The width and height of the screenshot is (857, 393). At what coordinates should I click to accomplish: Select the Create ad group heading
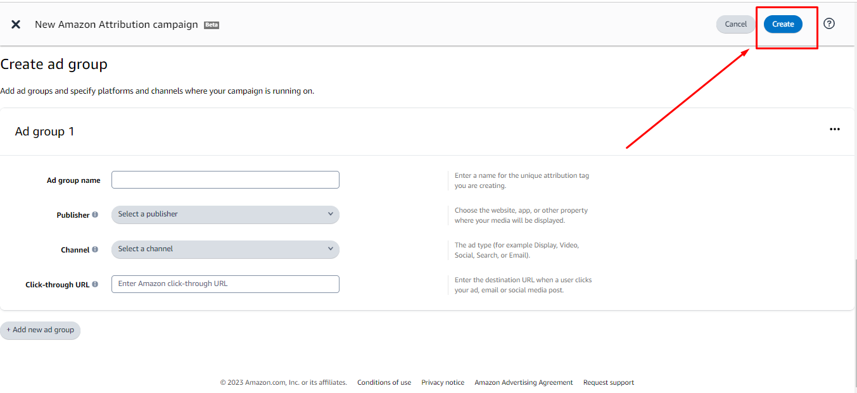click(54, 64)
